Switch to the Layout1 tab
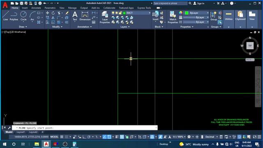The width and height of the screenshot is (263, 148). (x=21, y=132)
